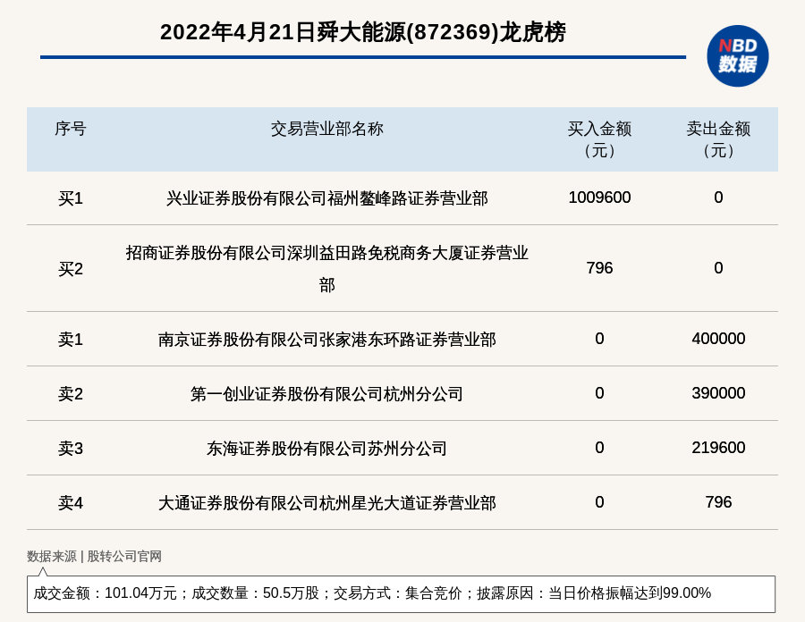Click buy amount 1009600 in 买1 row
Screen dimensions: 805x622
pyautogui.click(x=599, y=198)
